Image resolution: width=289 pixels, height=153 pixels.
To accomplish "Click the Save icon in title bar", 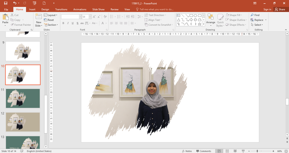I will (6, 3).
